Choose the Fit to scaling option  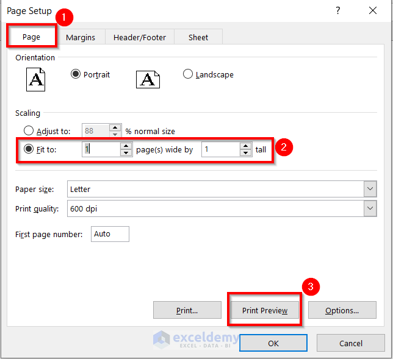coord(28,149)
